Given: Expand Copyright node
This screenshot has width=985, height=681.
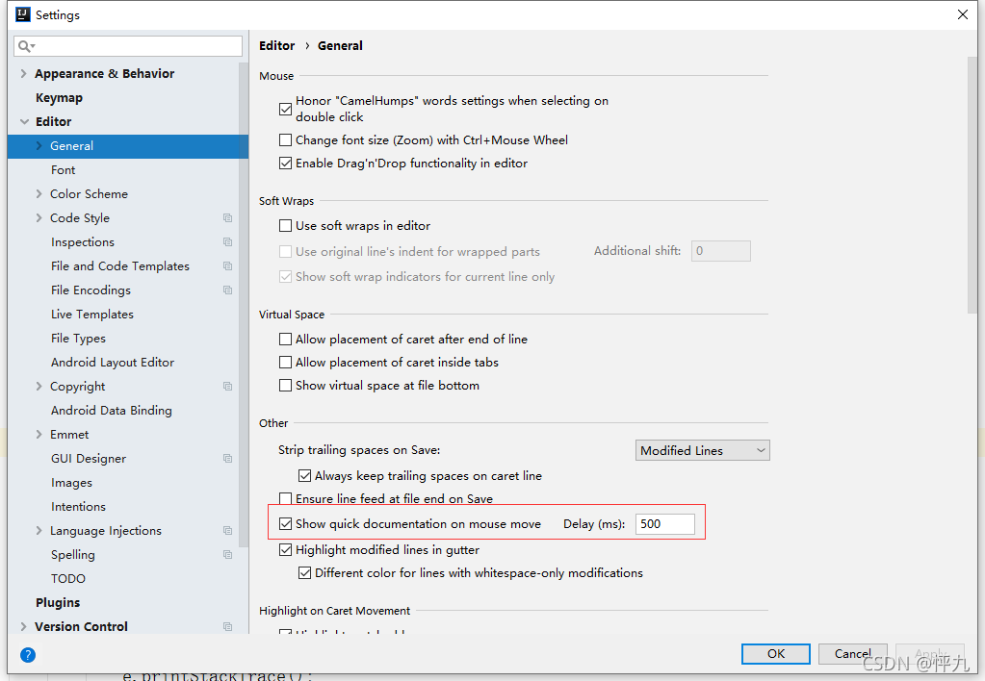Looking at the screenshot, I should click(x=39, y=387).
